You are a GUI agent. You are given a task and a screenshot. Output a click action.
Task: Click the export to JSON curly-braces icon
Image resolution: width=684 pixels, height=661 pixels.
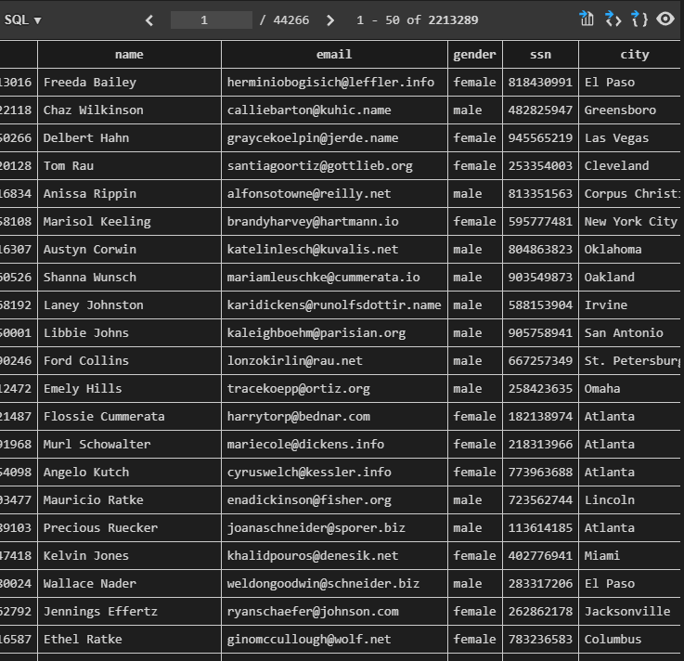pos(639,19)
